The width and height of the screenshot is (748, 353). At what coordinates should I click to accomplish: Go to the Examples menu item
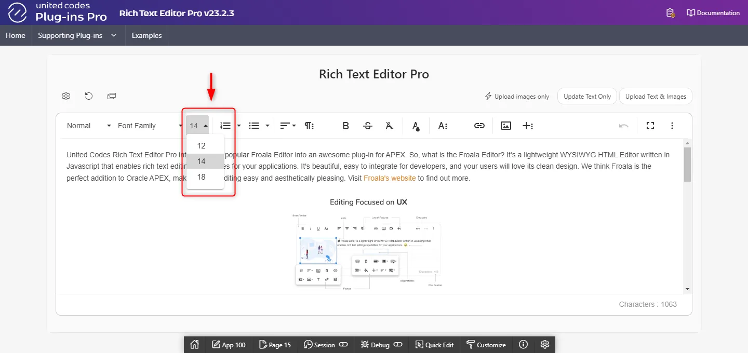click(x=146, y=35)
